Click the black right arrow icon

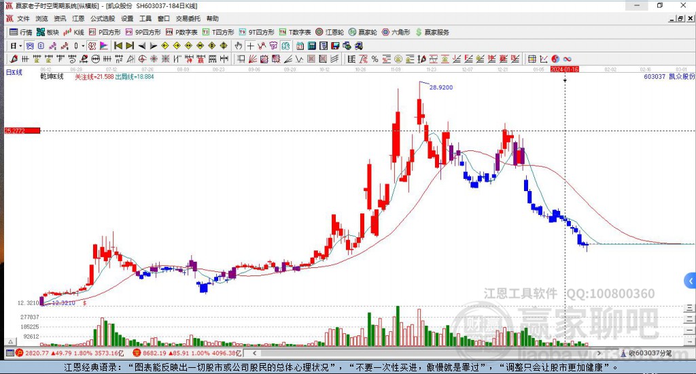click(x=153, y=46)
